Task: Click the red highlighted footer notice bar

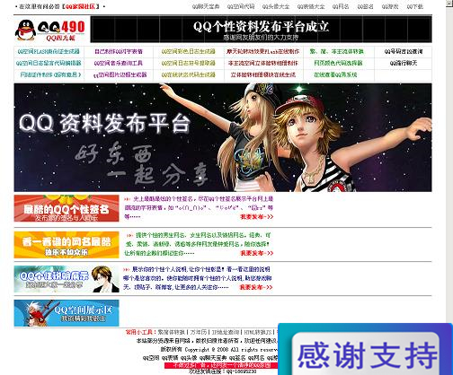Action: coord(221,365)
